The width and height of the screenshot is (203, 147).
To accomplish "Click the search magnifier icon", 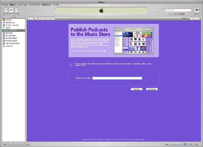I will 164,10.
